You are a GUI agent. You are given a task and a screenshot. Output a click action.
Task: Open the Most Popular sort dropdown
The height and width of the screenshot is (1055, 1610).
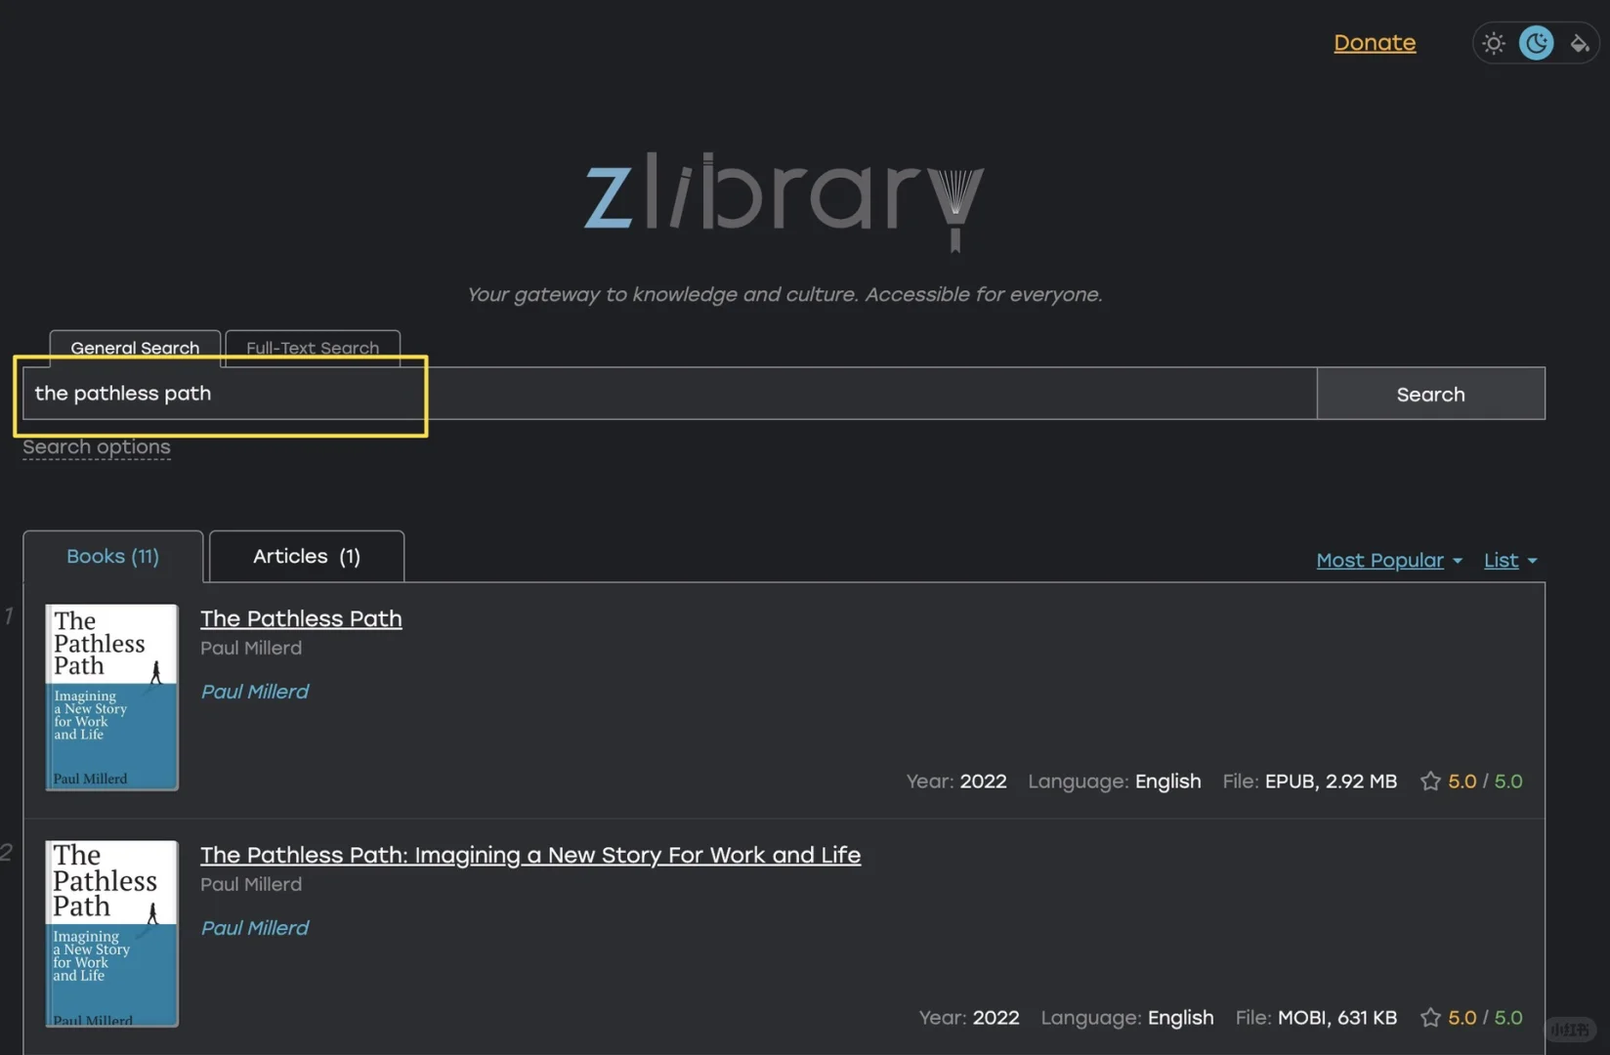[1389, 561]
